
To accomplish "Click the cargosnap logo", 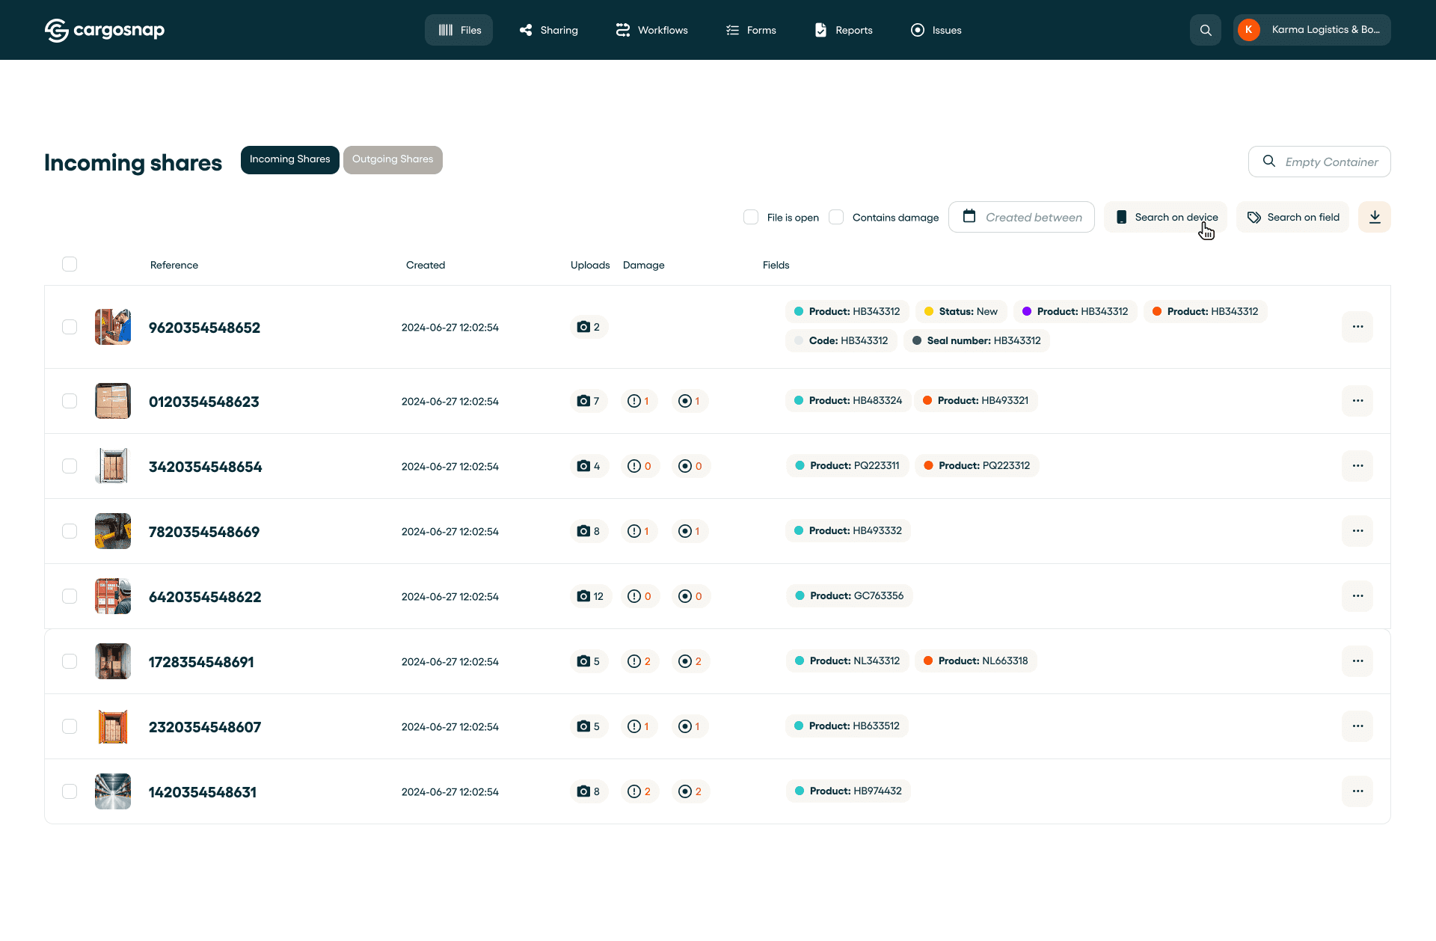I will pyautogui.click(x=105, y=30).
